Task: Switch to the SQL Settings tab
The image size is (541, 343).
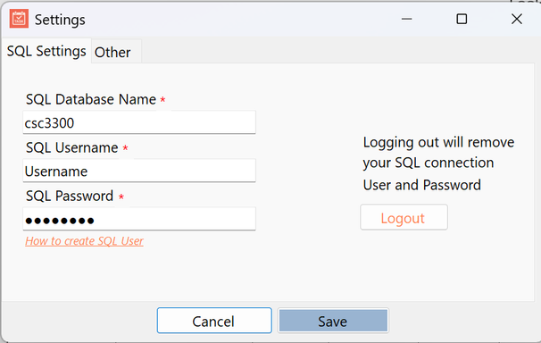Action: coord(46,51)
